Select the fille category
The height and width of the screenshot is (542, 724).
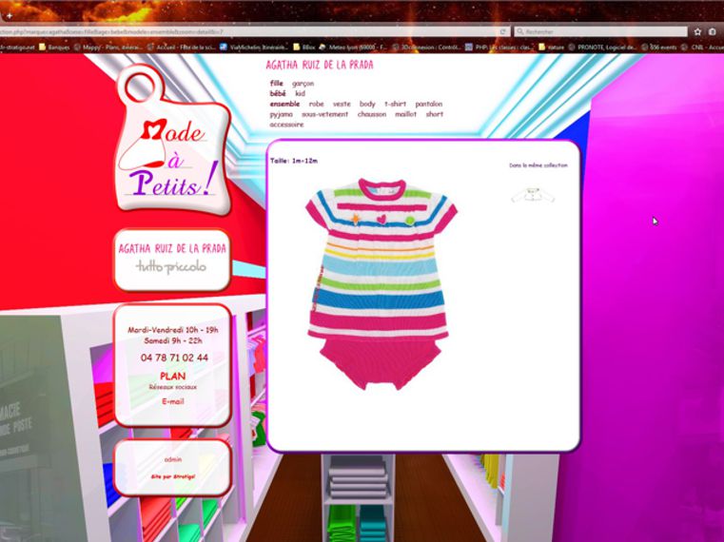tap(276, 83)
